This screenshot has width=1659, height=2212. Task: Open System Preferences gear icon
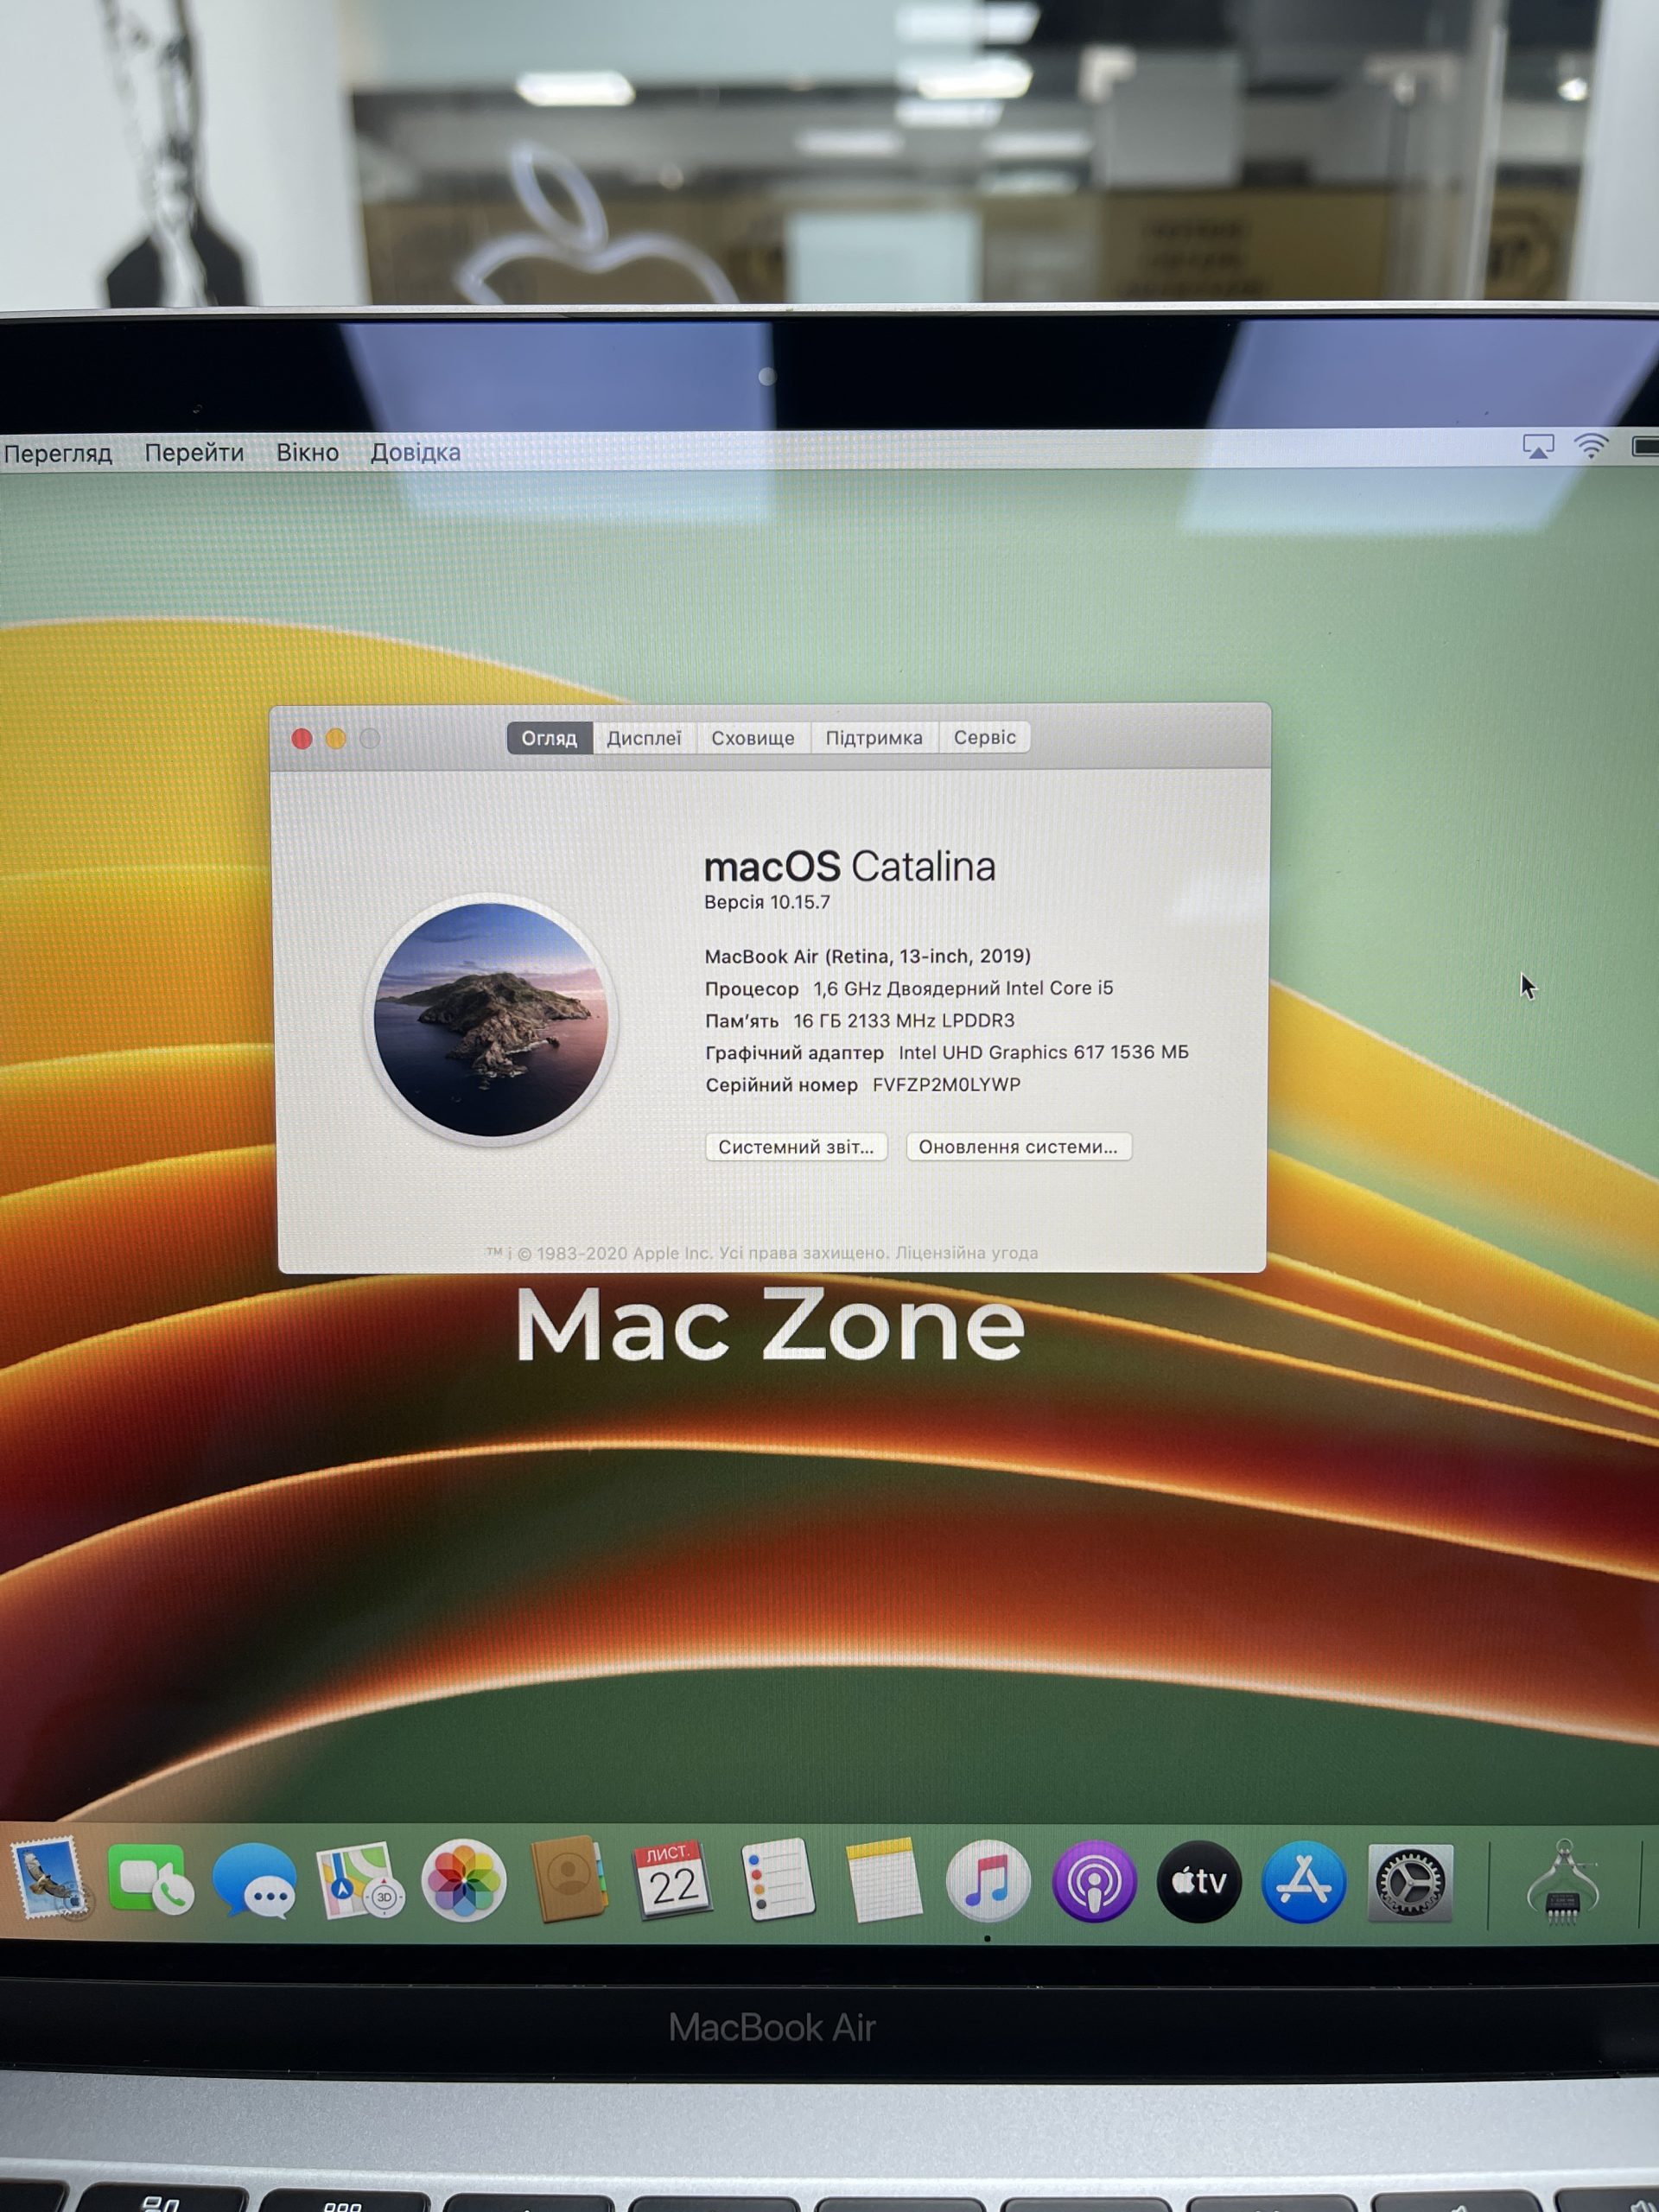[x=1410, y=1882]
